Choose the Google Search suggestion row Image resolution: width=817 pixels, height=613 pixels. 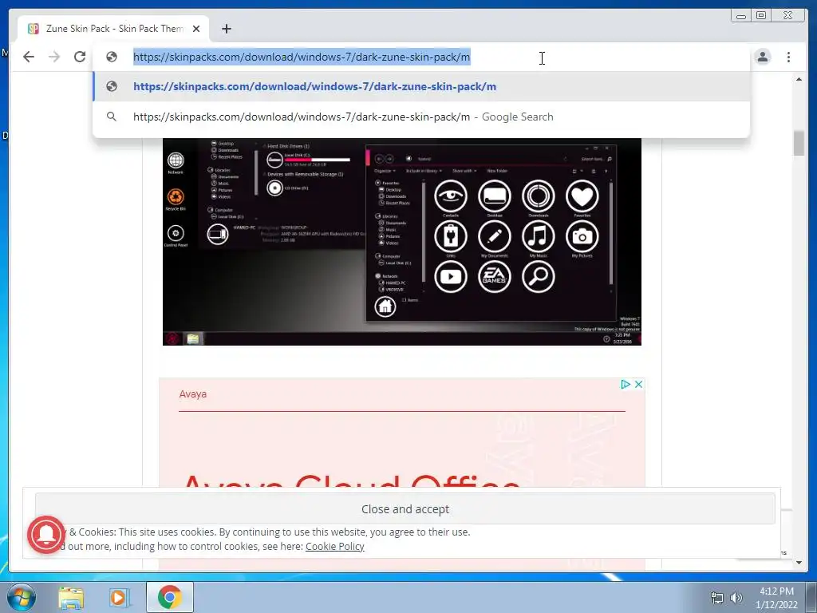[x=421, y=117]
